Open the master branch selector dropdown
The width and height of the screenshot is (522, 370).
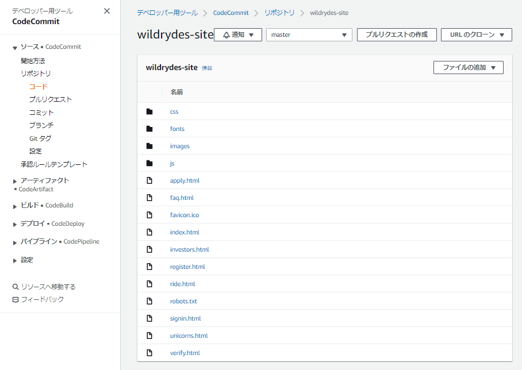click(x=309, y=34)
